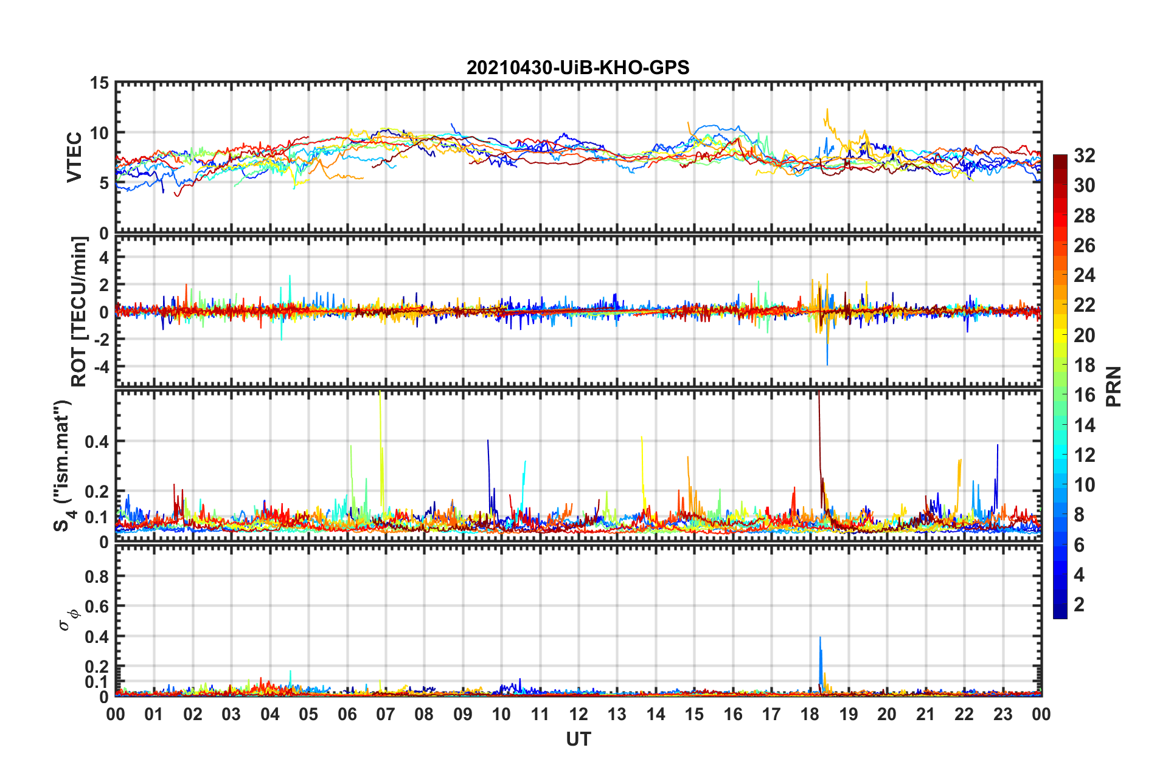The image size is (1157, 773).
Task: Click colorbar tick label 28
Action: pos(1084,216)
